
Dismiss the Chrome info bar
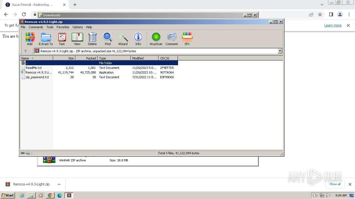pyautogui.click(x=348, y=25)
